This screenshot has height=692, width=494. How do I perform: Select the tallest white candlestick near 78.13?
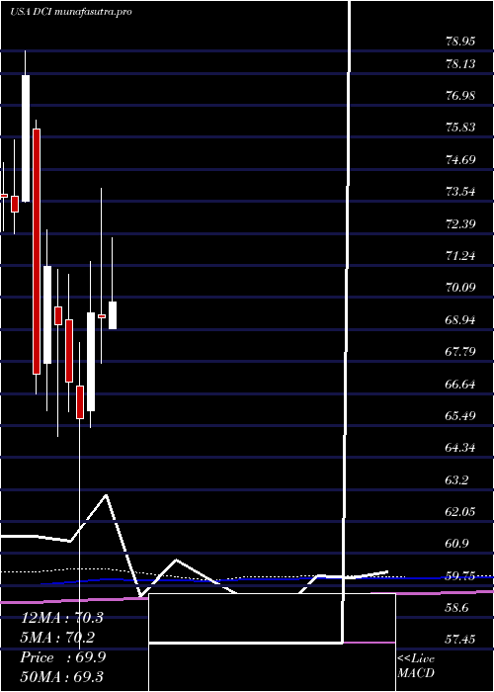click(26, 138)
